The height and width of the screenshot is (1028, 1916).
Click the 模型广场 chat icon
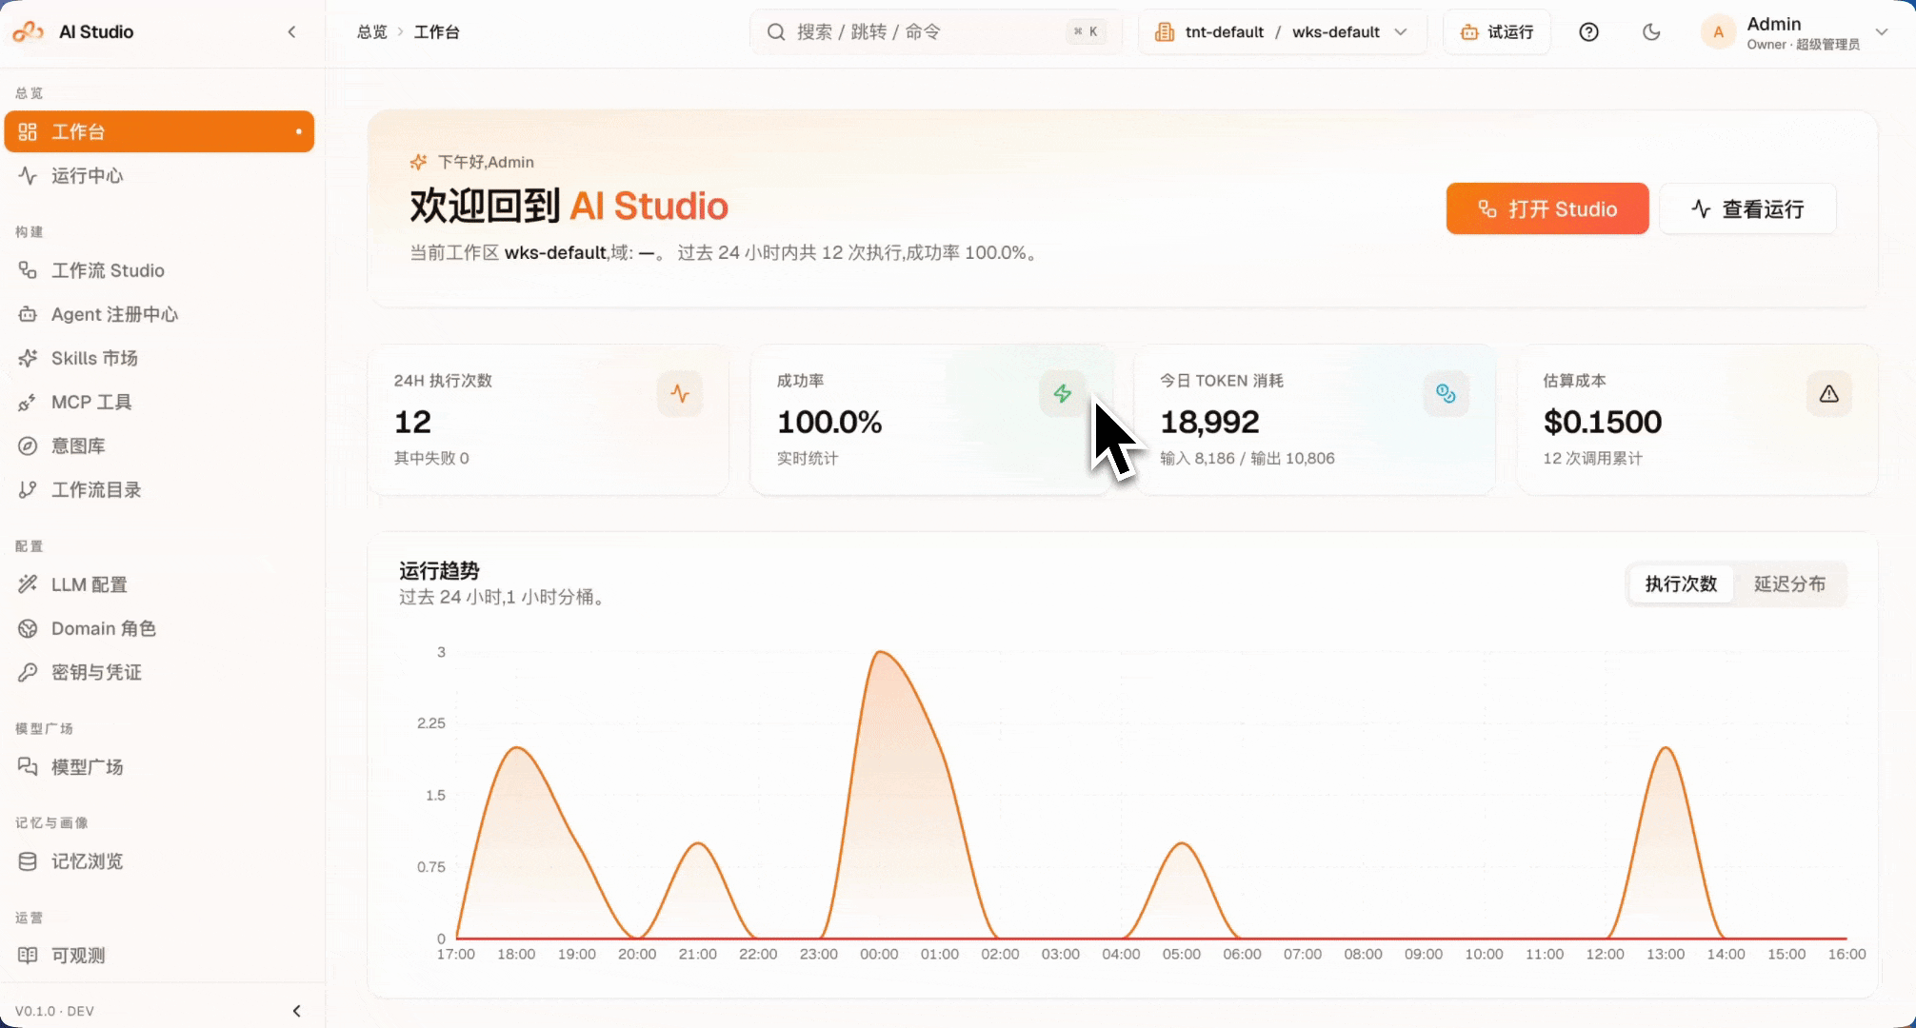28,766
